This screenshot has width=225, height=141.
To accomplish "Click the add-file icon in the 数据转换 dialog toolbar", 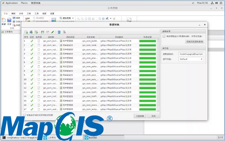I will click(x=26, y=32).
